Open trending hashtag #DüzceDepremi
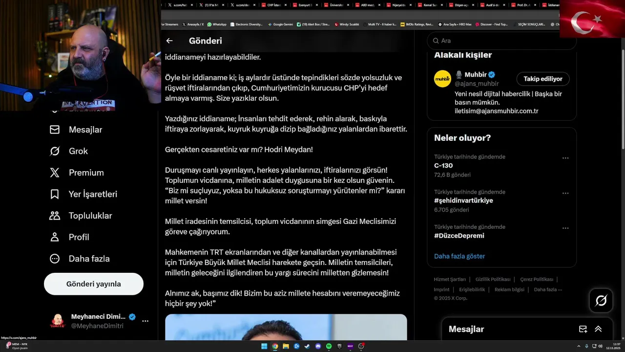The width and height of the screenshot is (625, 352). tap(459, 236)
